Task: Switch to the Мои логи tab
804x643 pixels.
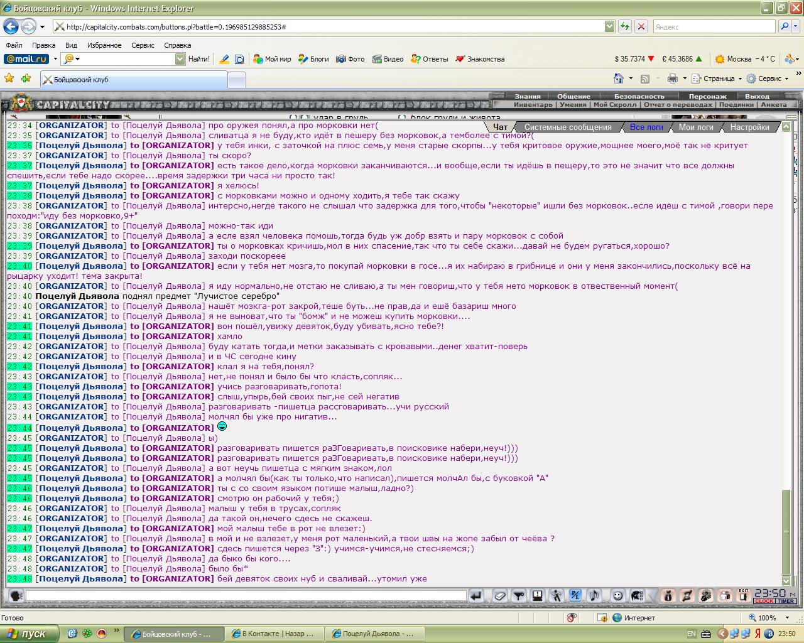Action: pos(696,127)
